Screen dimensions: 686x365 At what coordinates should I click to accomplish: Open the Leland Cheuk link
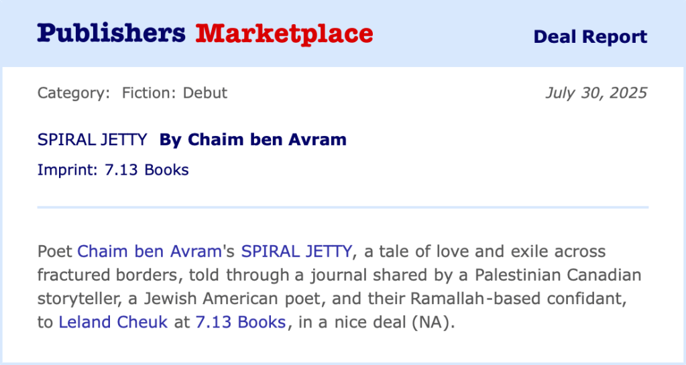tap(113, 321)
